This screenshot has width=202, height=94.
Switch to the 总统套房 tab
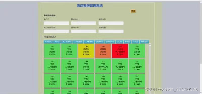[144, 42]
